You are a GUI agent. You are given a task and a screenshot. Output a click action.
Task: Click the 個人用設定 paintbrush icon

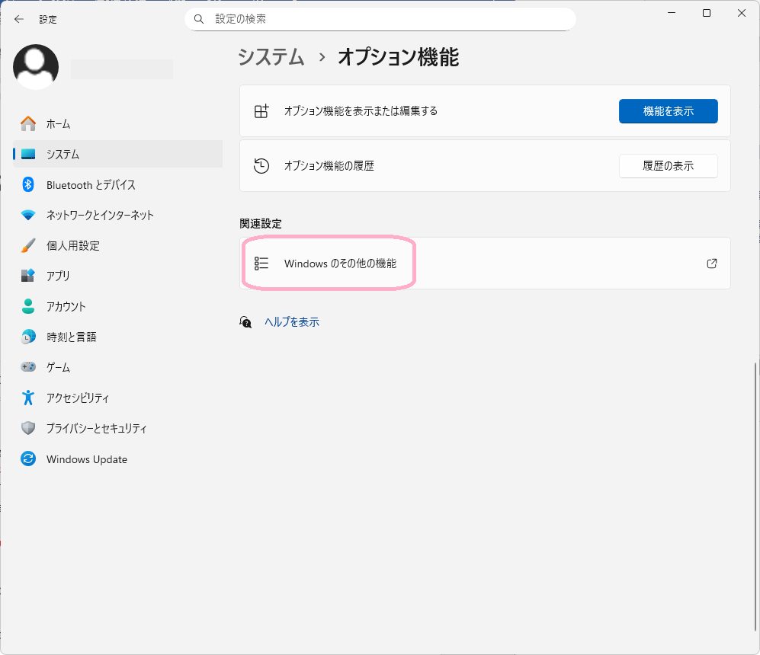pos(28,245)
